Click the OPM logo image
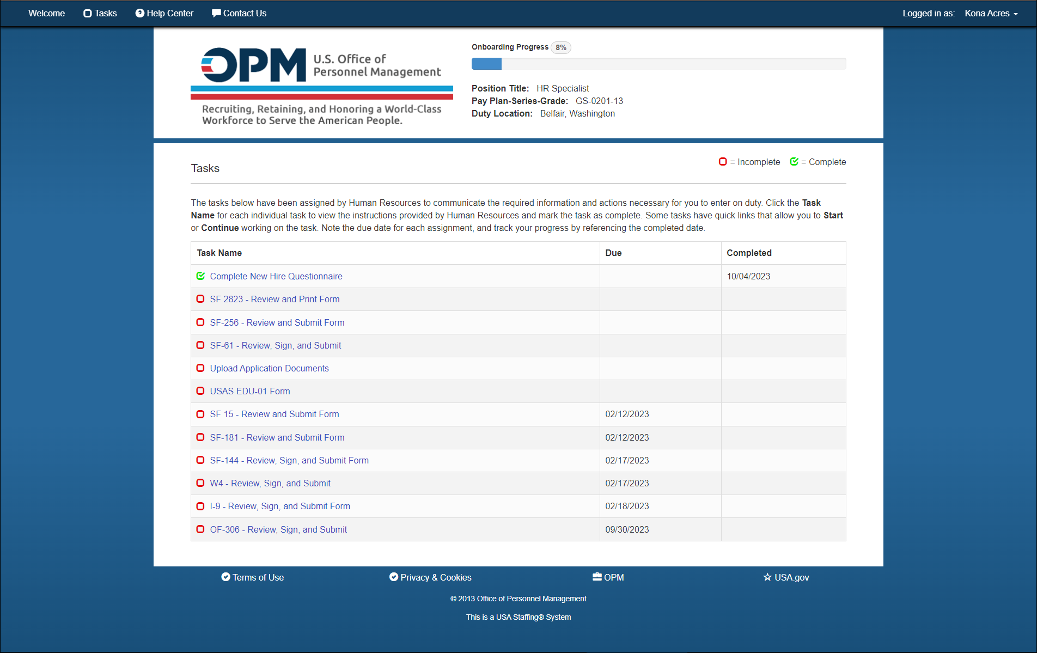1037x653 pixels. [x=322, y=86]
